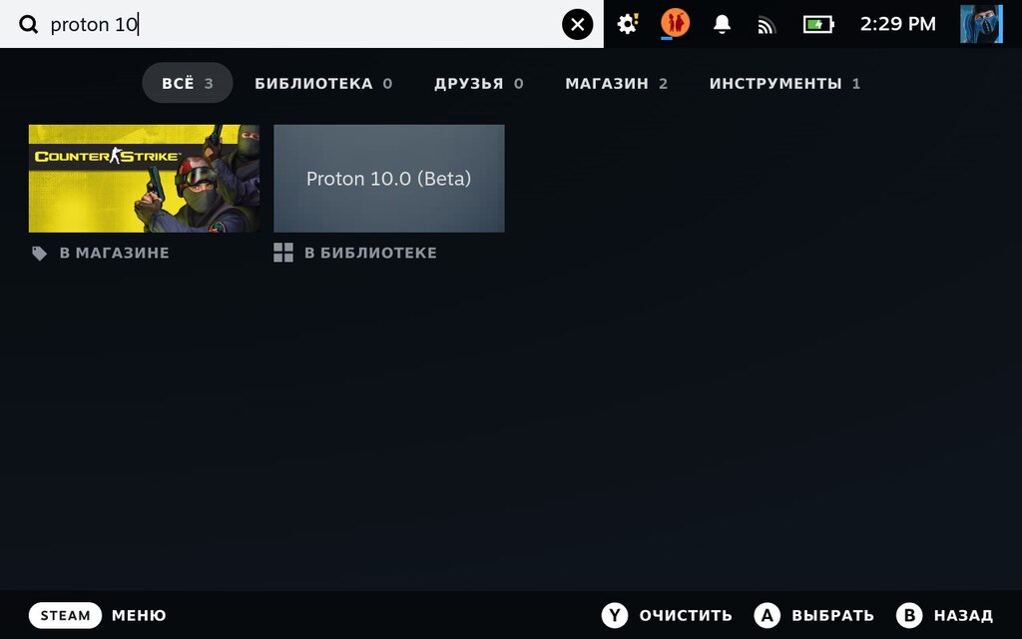Click the В МАГАЗИНЕ label
Viewport: 1022px width, 639px height.
(115, 253)
